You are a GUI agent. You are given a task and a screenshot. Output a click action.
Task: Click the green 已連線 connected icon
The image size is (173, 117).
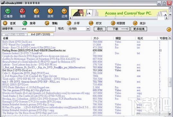(8, 11)
